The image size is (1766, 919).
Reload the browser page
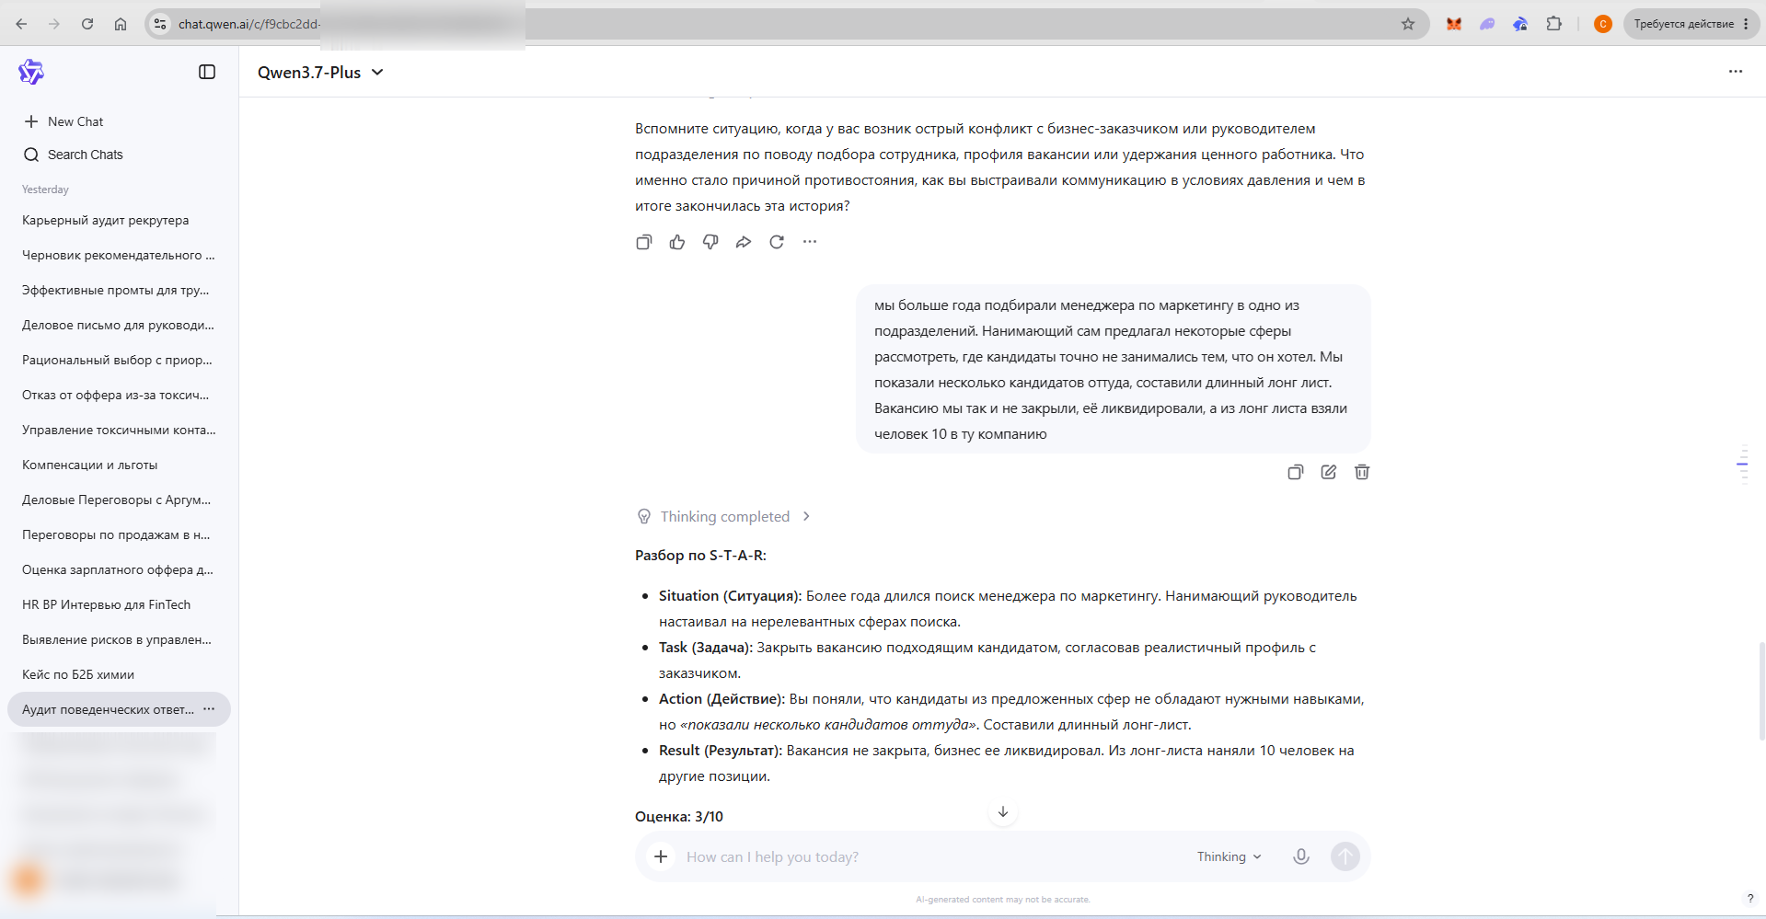click(x=87, y=24)
